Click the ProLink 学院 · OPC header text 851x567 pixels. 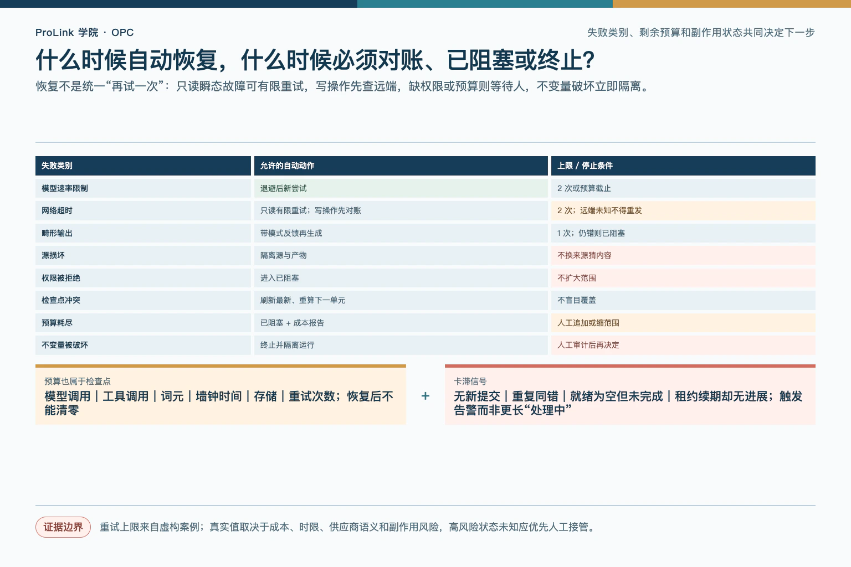[x=85, y=33]
